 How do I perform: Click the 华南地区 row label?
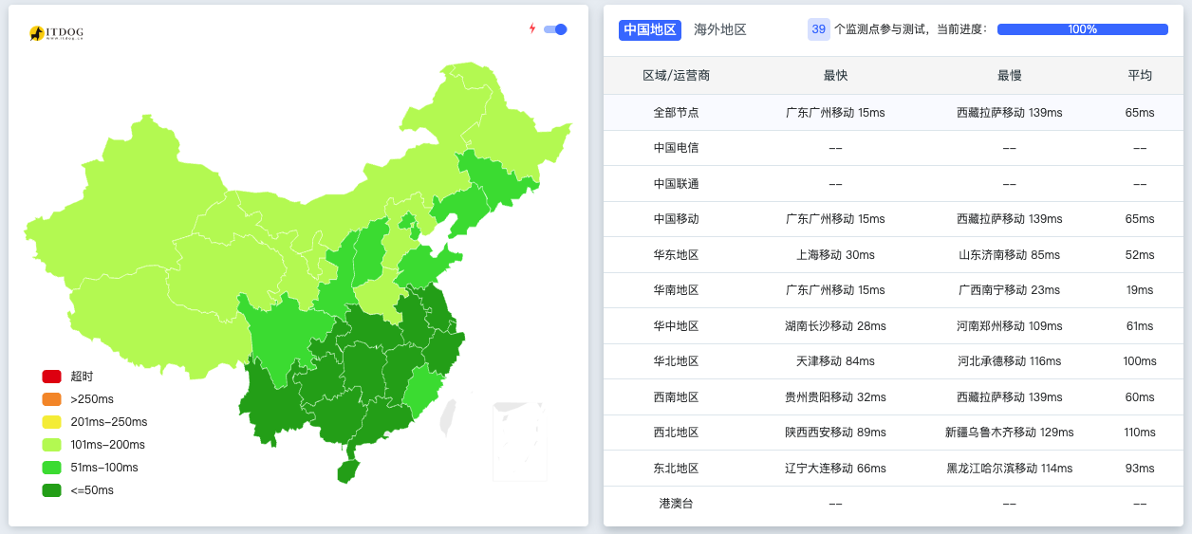tap(676, 290)
